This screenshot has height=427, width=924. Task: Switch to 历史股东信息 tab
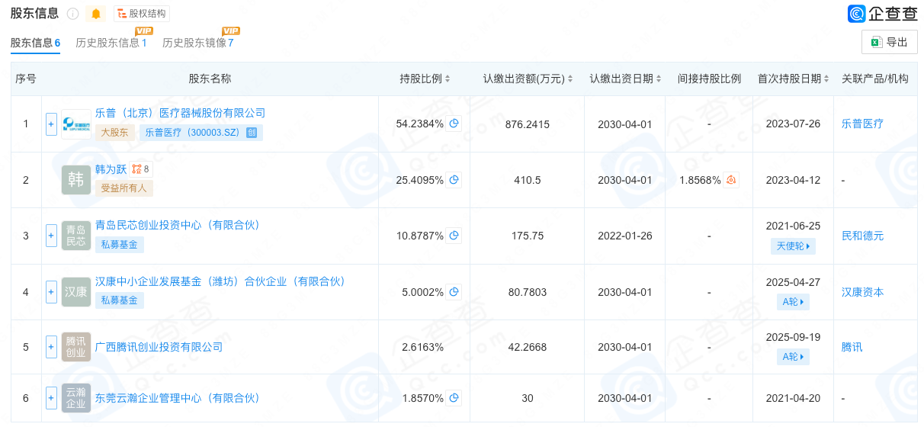pyautogui.click(x=111, y=43)
